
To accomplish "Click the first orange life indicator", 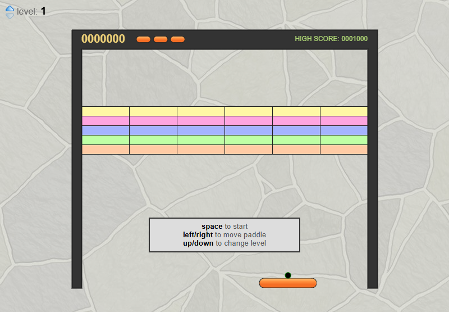I will point(144,39).
